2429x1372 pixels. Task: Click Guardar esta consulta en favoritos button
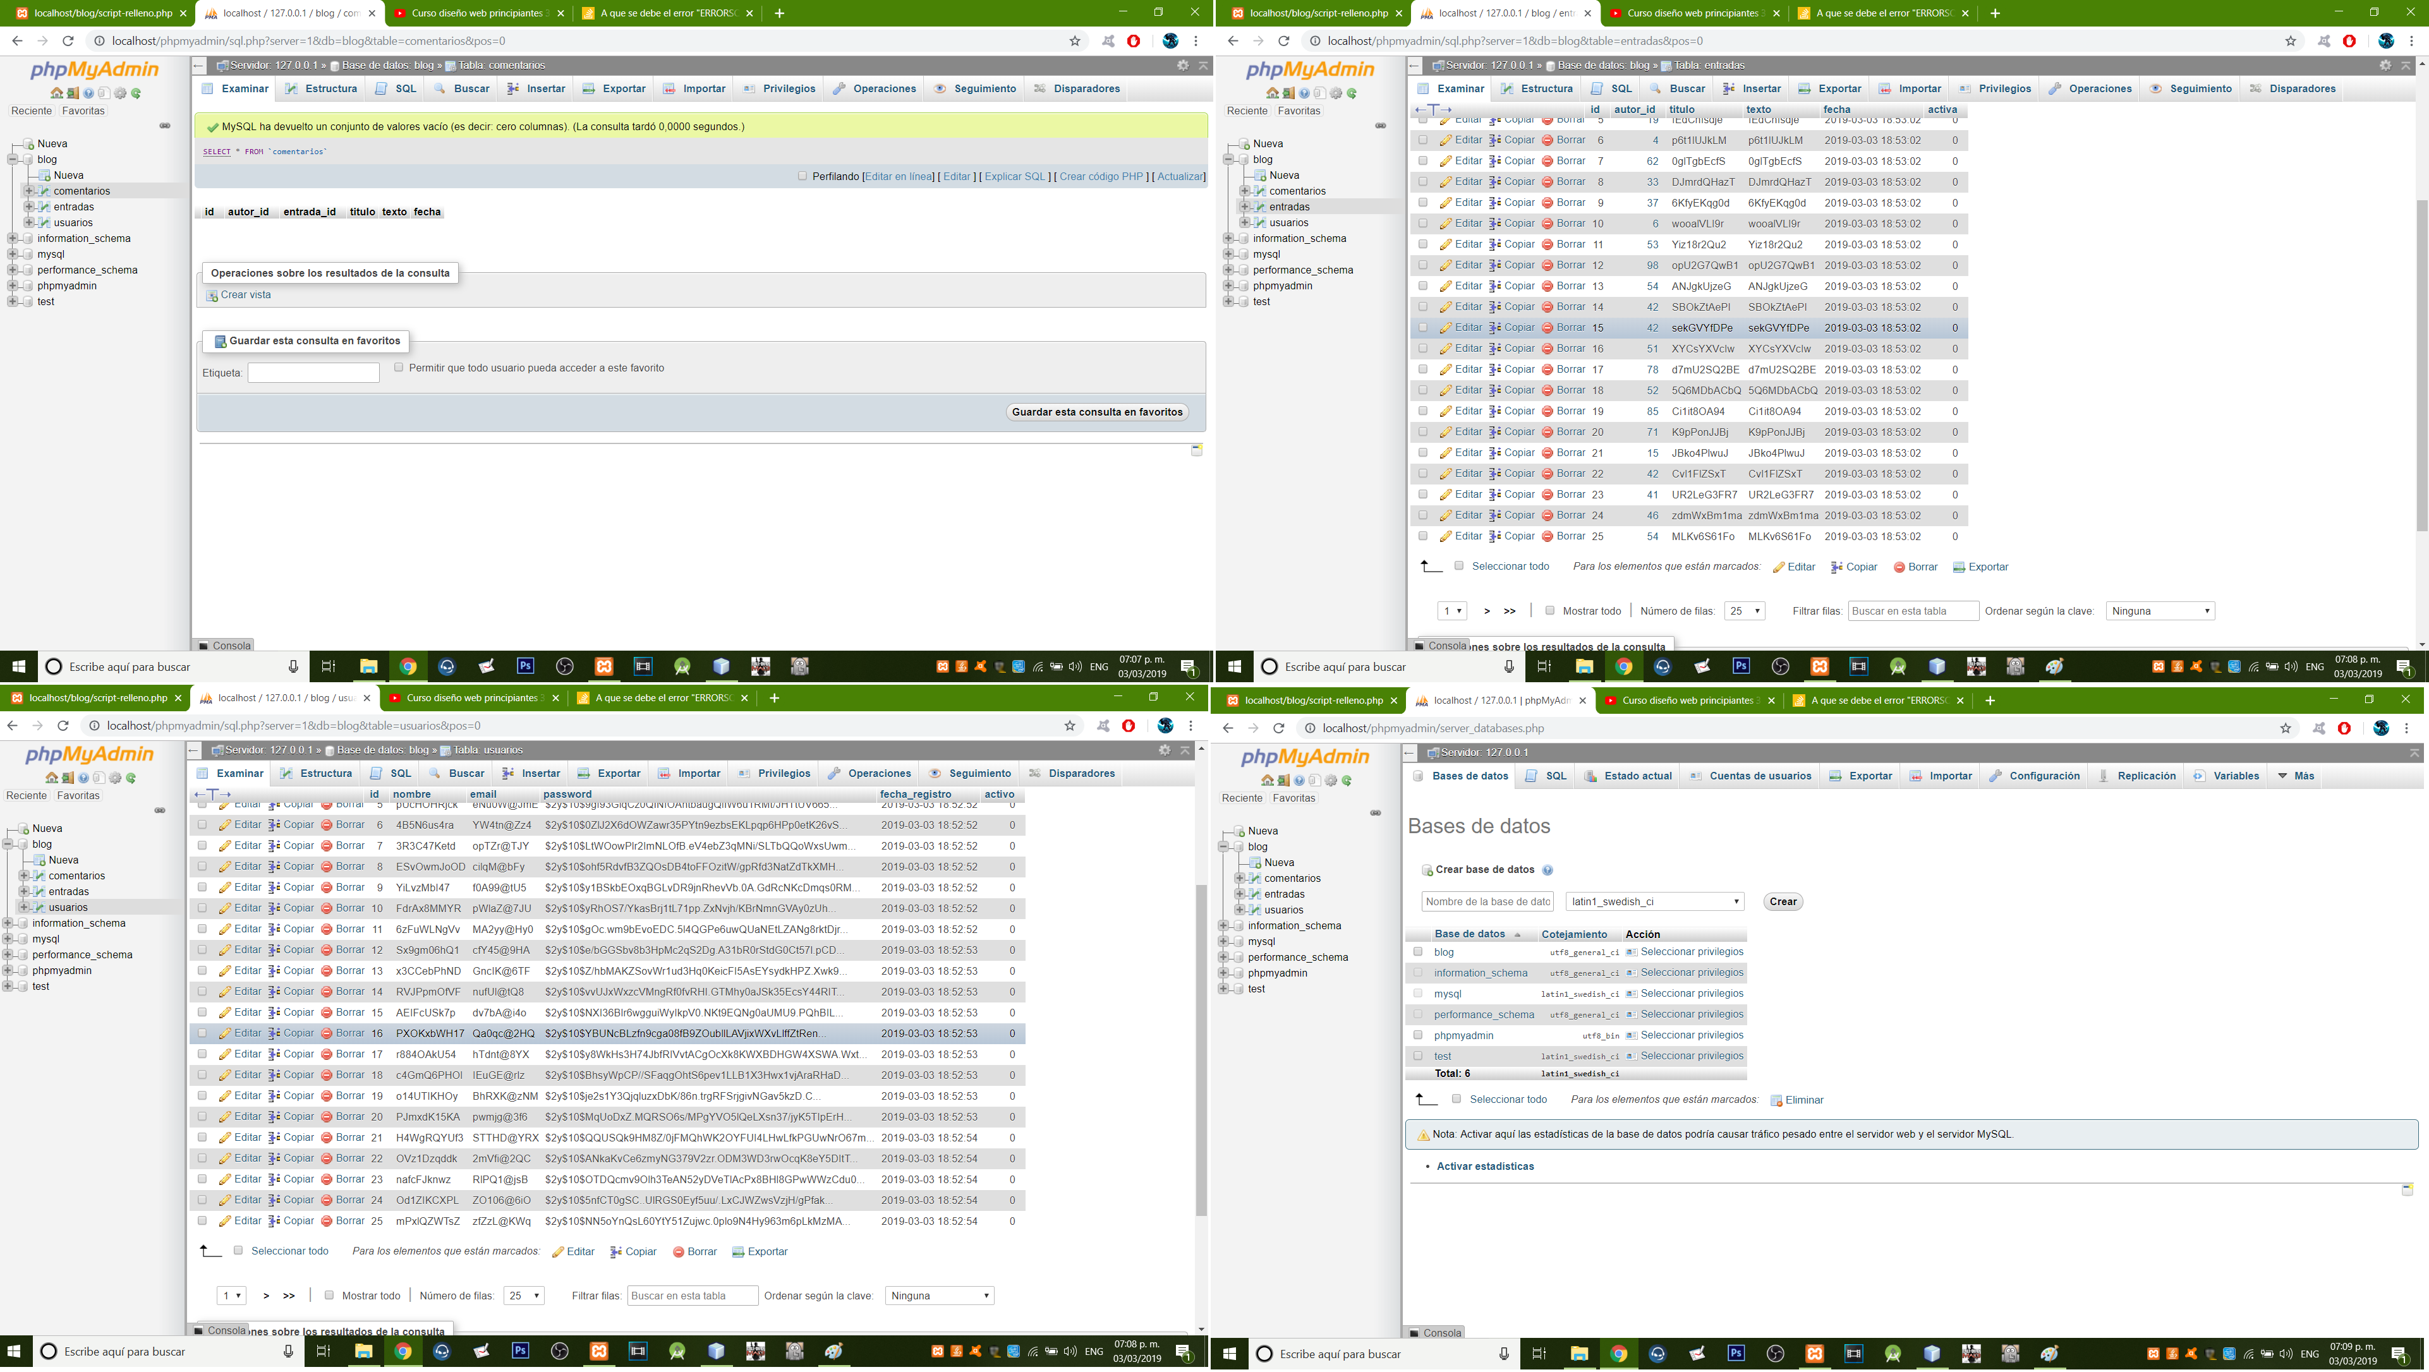(x=1096, y=412)
